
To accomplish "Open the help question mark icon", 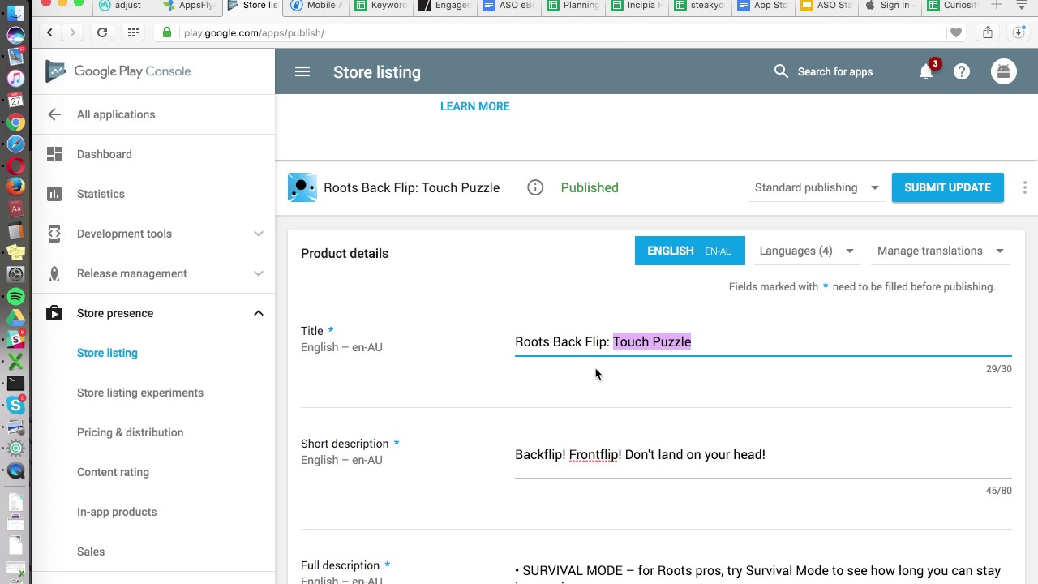I will [962, 71].
